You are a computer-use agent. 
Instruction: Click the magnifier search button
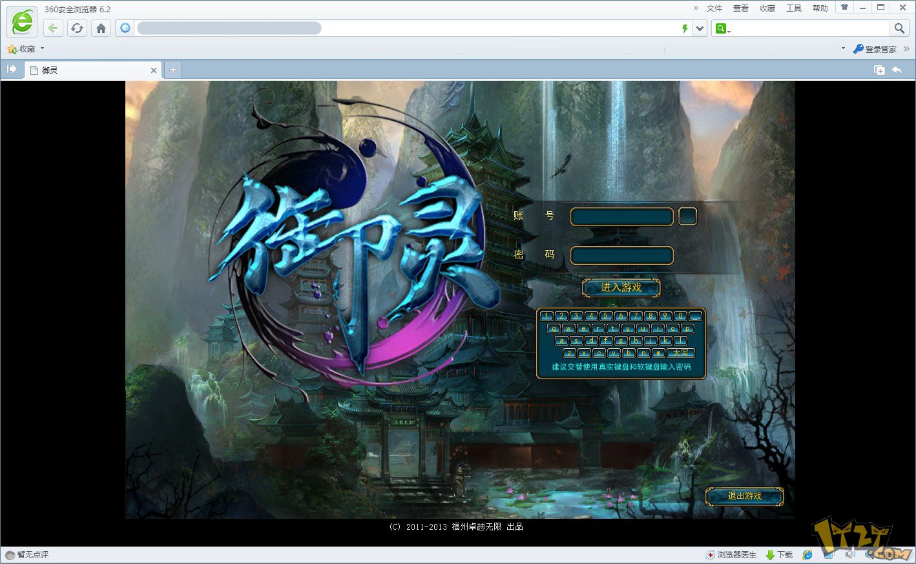899,28
